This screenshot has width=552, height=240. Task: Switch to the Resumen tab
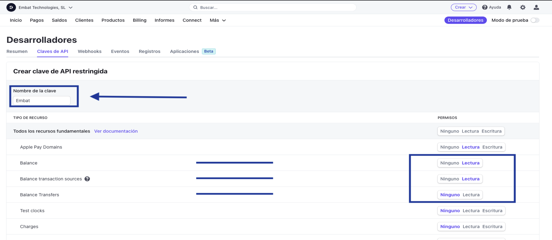coord(17,52)
